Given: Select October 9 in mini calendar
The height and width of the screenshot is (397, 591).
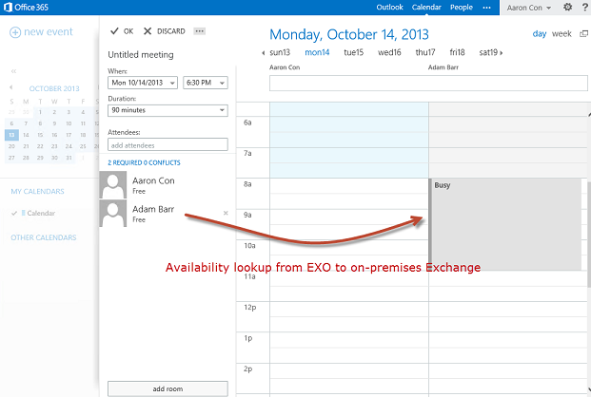Looking at the screenshot, I should (54, 123).
